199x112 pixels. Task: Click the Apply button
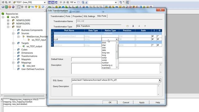click(x=142, y=102)
